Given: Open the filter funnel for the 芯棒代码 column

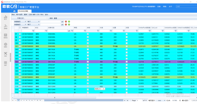Looking at the screenshot, I should pos(72,31).
